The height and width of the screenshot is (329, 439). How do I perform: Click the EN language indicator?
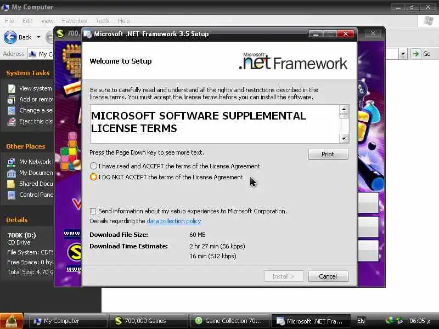click(361, 321)
